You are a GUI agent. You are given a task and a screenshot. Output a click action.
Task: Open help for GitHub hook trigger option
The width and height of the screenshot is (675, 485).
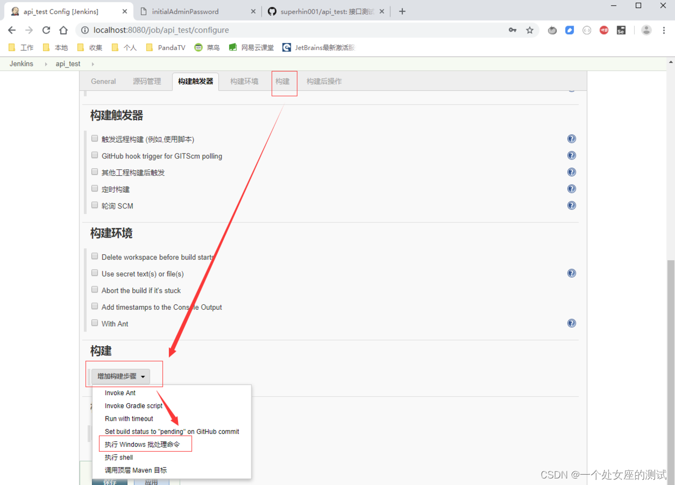pyautogui.click(x=572, y=156)
